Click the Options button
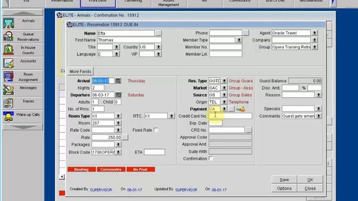This screenshot has width=358, height=201. coord(284,188)
